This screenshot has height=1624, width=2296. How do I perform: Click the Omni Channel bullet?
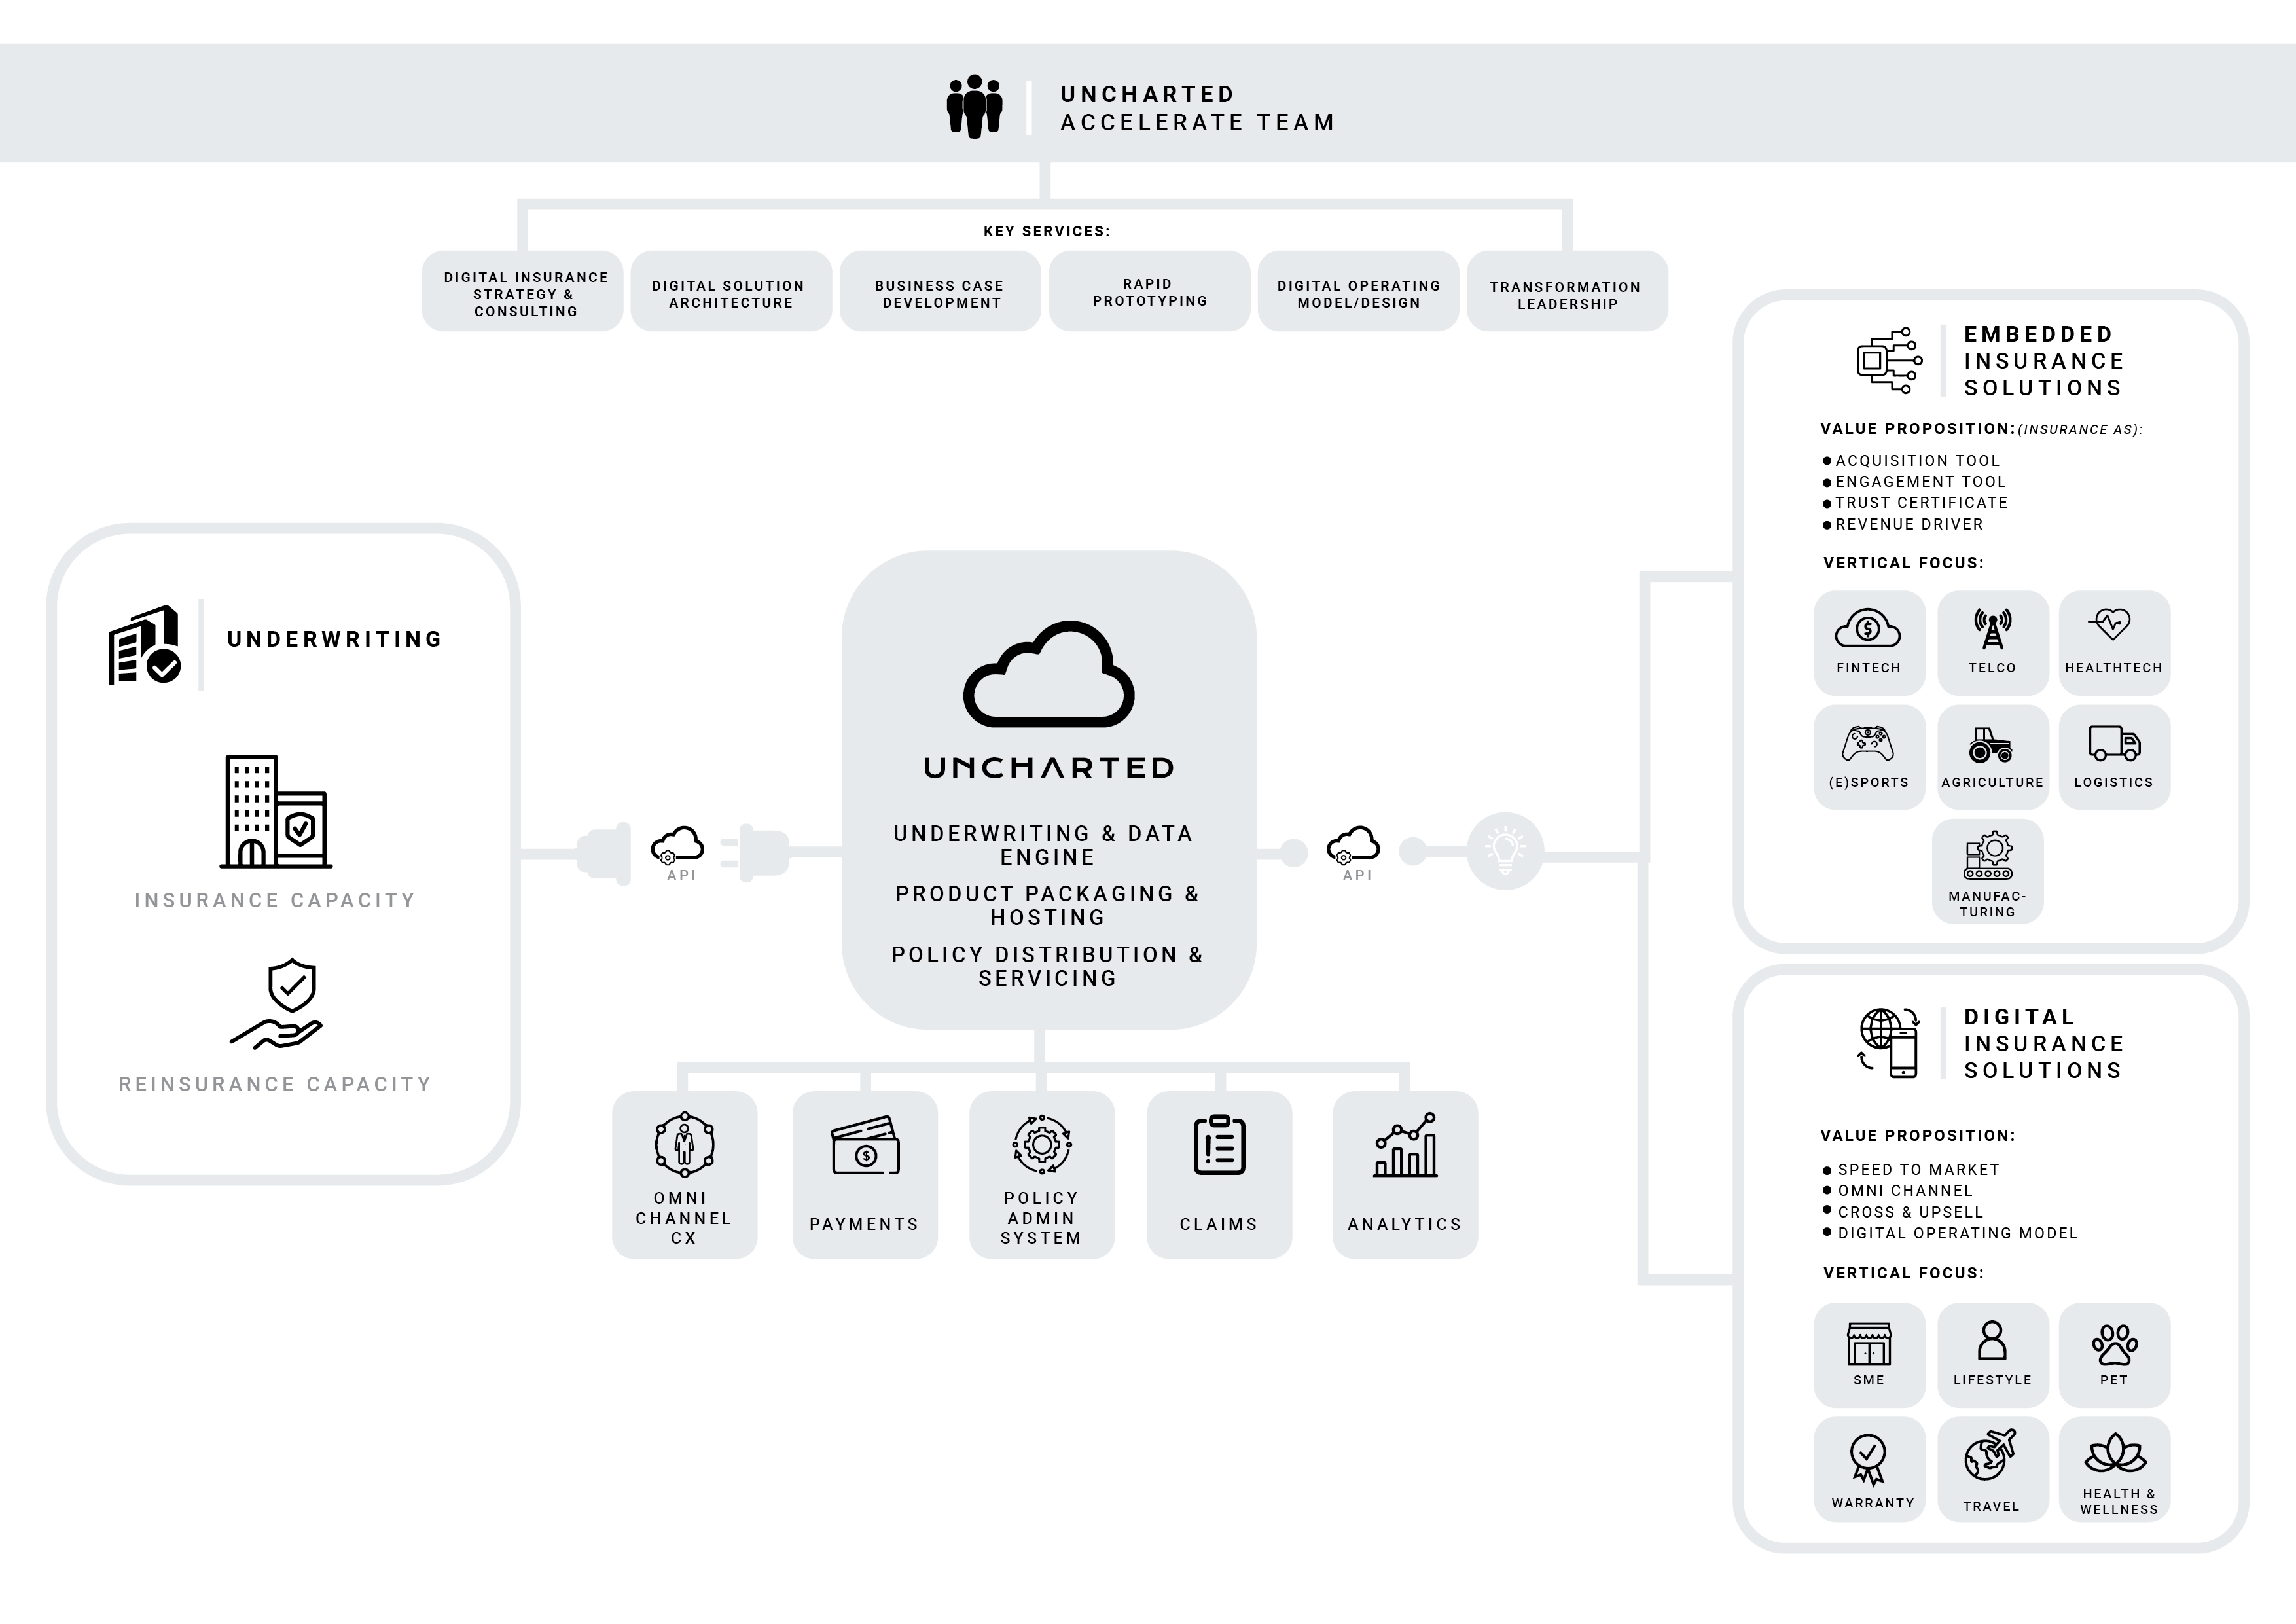point(1897,1191)
